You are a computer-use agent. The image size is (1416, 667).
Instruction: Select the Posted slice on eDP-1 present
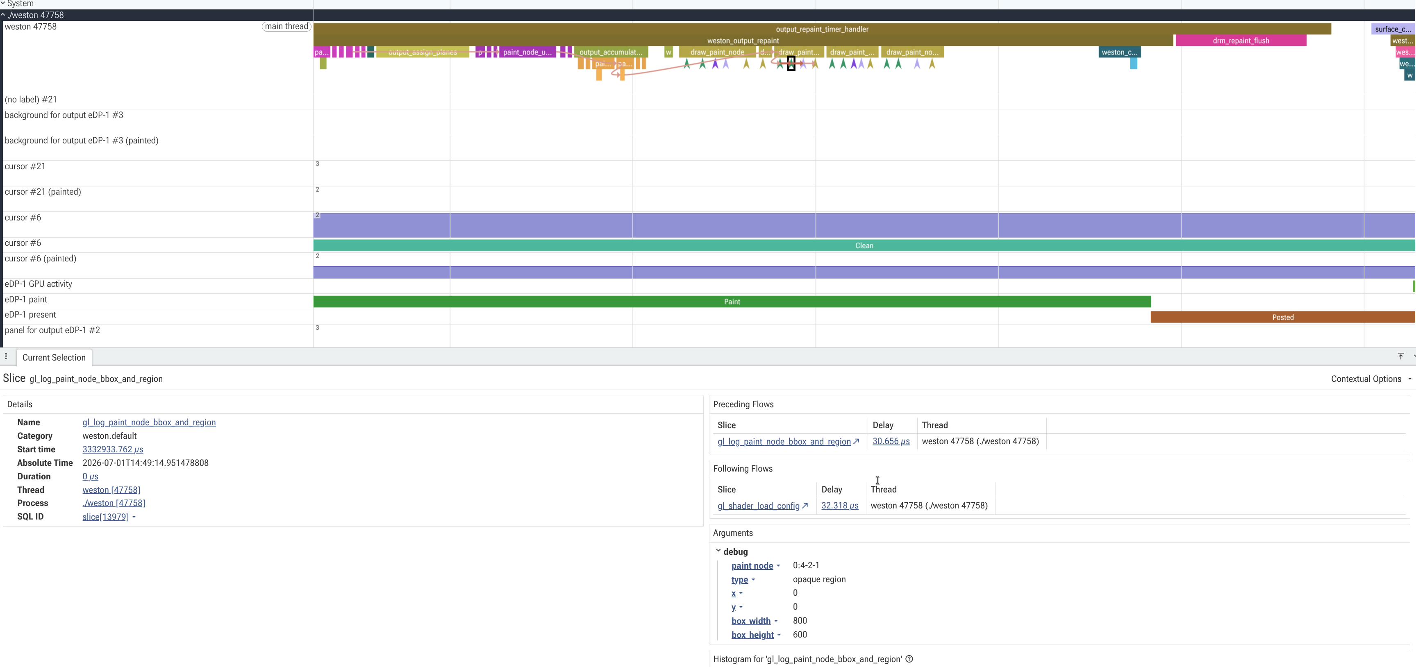[x=1282, y=317]
